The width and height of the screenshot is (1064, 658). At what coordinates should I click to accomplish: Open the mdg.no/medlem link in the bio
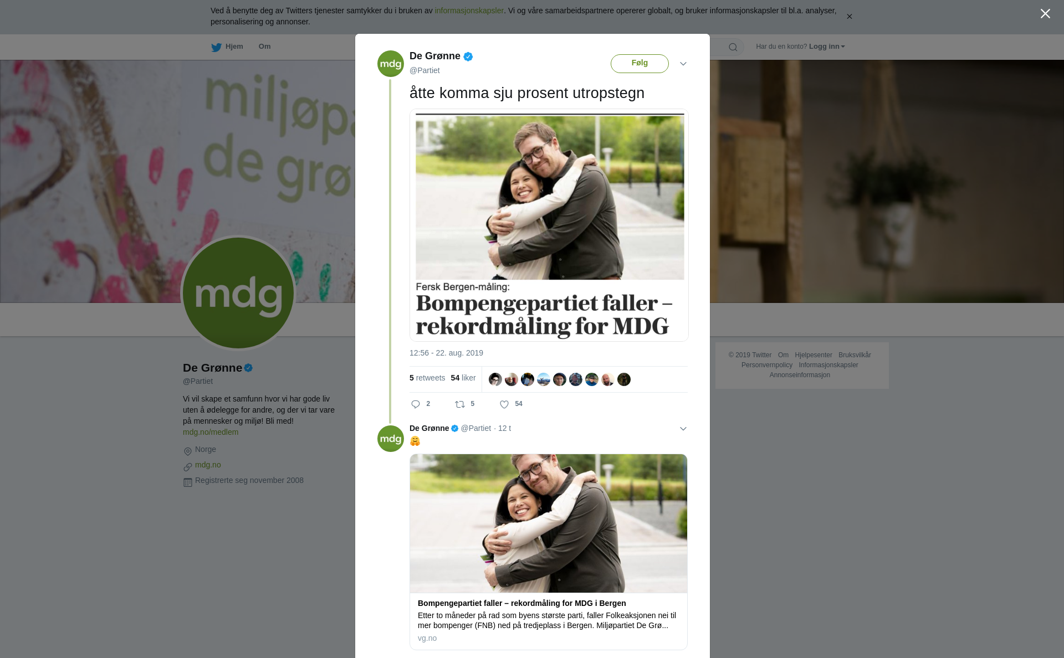coord(211,432)
